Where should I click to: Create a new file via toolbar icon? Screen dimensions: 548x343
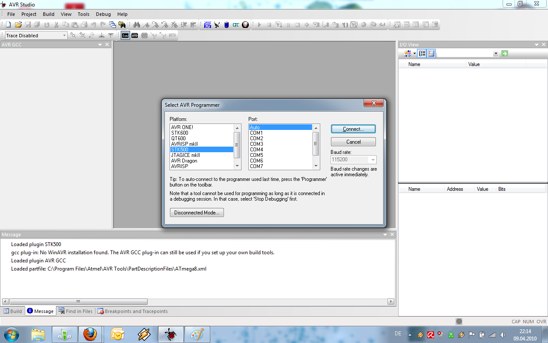(x=8, y=24)
